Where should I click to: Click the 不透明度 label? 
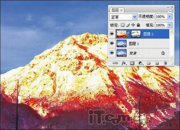pyautogui.click(x=146, y=17)
